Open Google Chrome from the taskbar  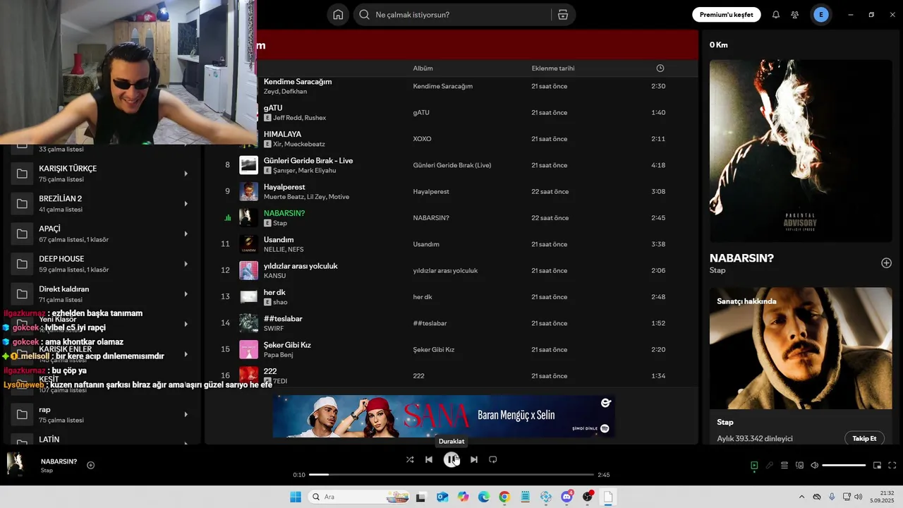click(504, 497)
